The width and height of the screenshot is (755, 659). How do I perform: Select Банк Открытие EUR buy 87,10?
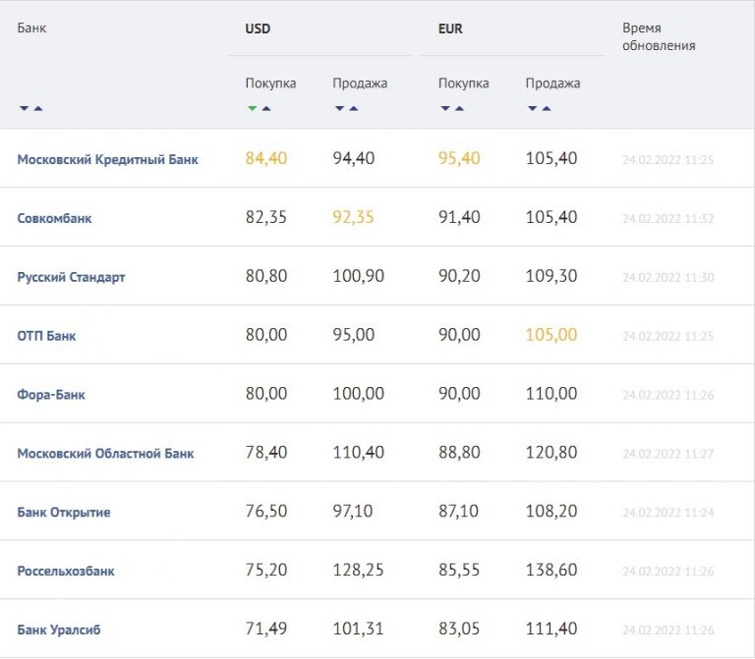[458, 511]
